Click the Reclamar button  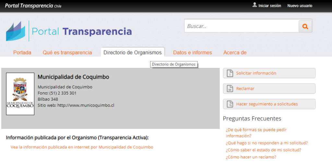click(269, 89)
